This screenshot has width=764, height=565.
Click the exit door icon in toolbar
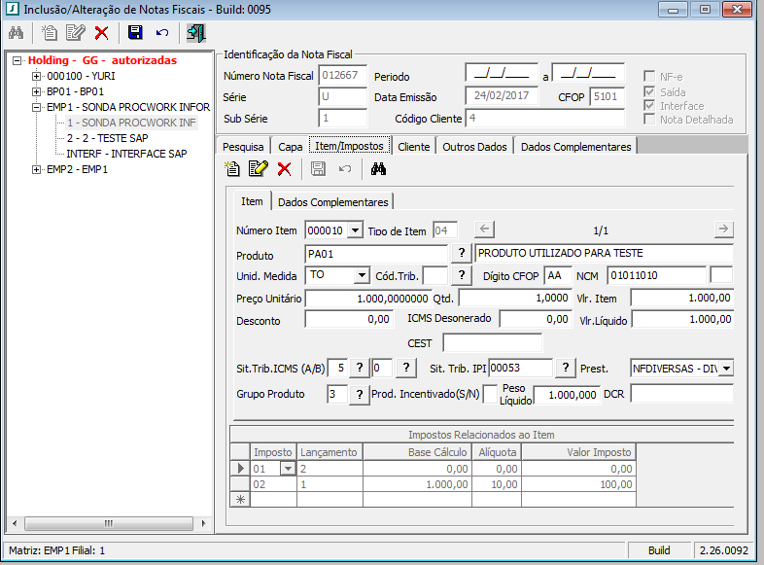tap(196, 33)
